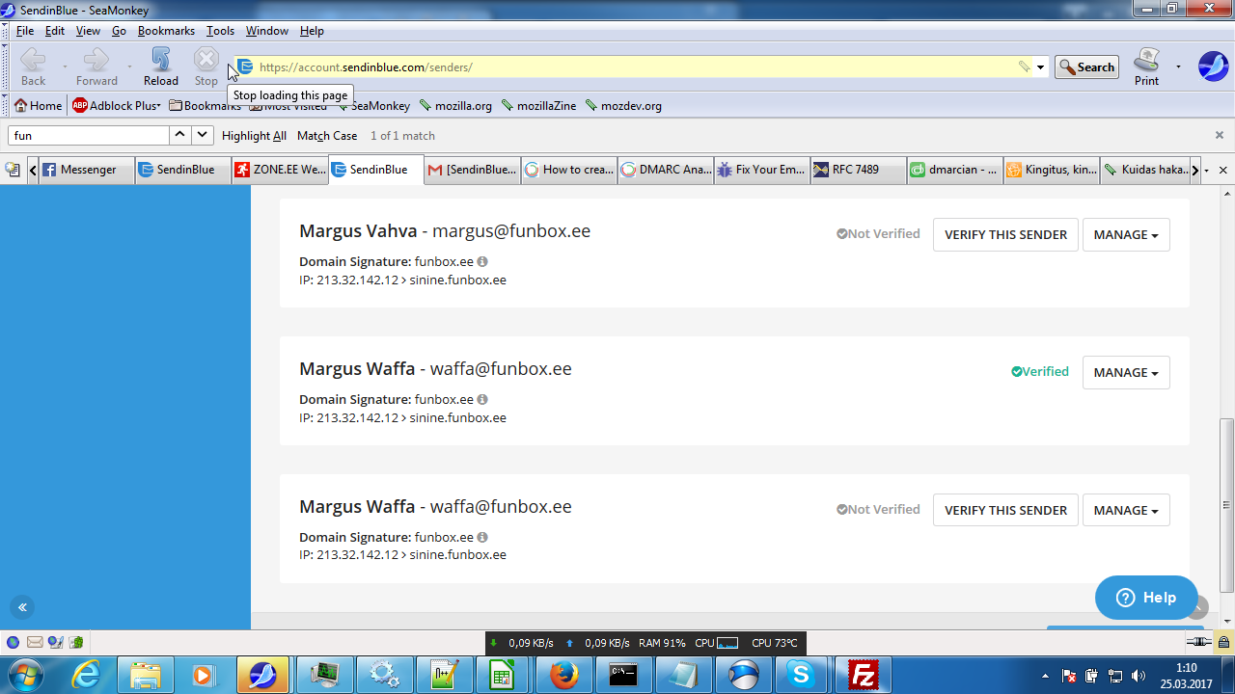Click the Reload toolbar button
Screen dimensions: 1235x694
161,67
